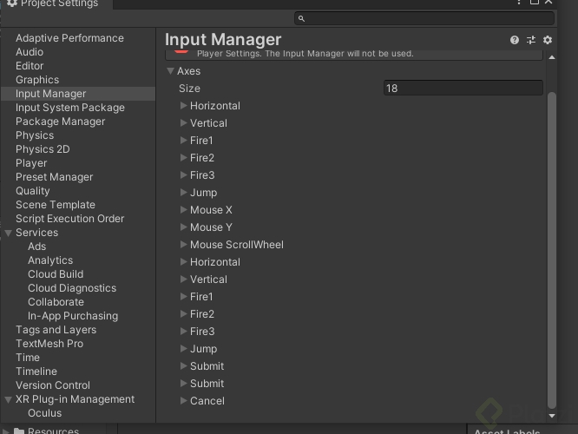Collapse XR Plug-in Management arrow
The width and height of the screenshot is (578, 434).
click(8, 399)
